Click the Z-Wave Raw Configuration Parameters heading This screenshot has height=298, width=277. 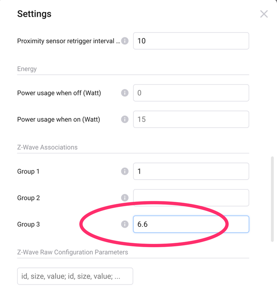pyautogui.click(x=73, y=252)
